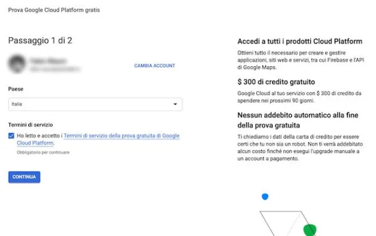Click the Obbligatorio per continuare hint text
This screenshot has height=236, width=376.
point(43,152)
